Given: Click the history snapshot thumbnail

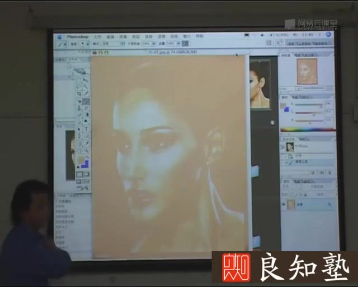Looking at the screenshot, I should (290, 147).
